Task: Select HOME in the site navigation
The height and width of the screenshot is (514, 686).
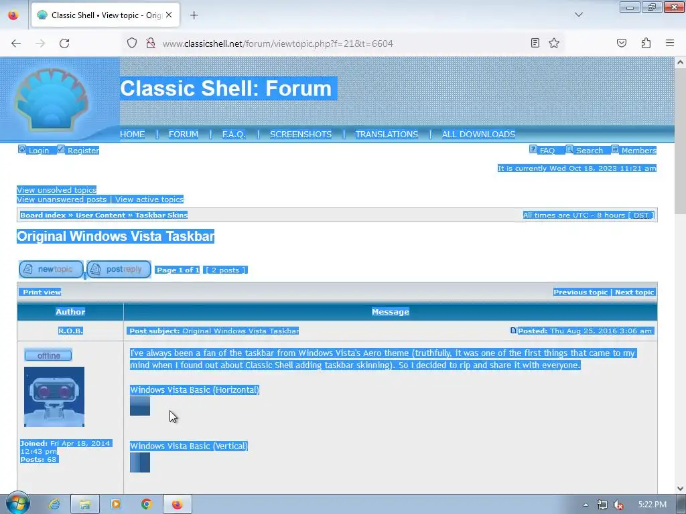Action: point(132,134)
